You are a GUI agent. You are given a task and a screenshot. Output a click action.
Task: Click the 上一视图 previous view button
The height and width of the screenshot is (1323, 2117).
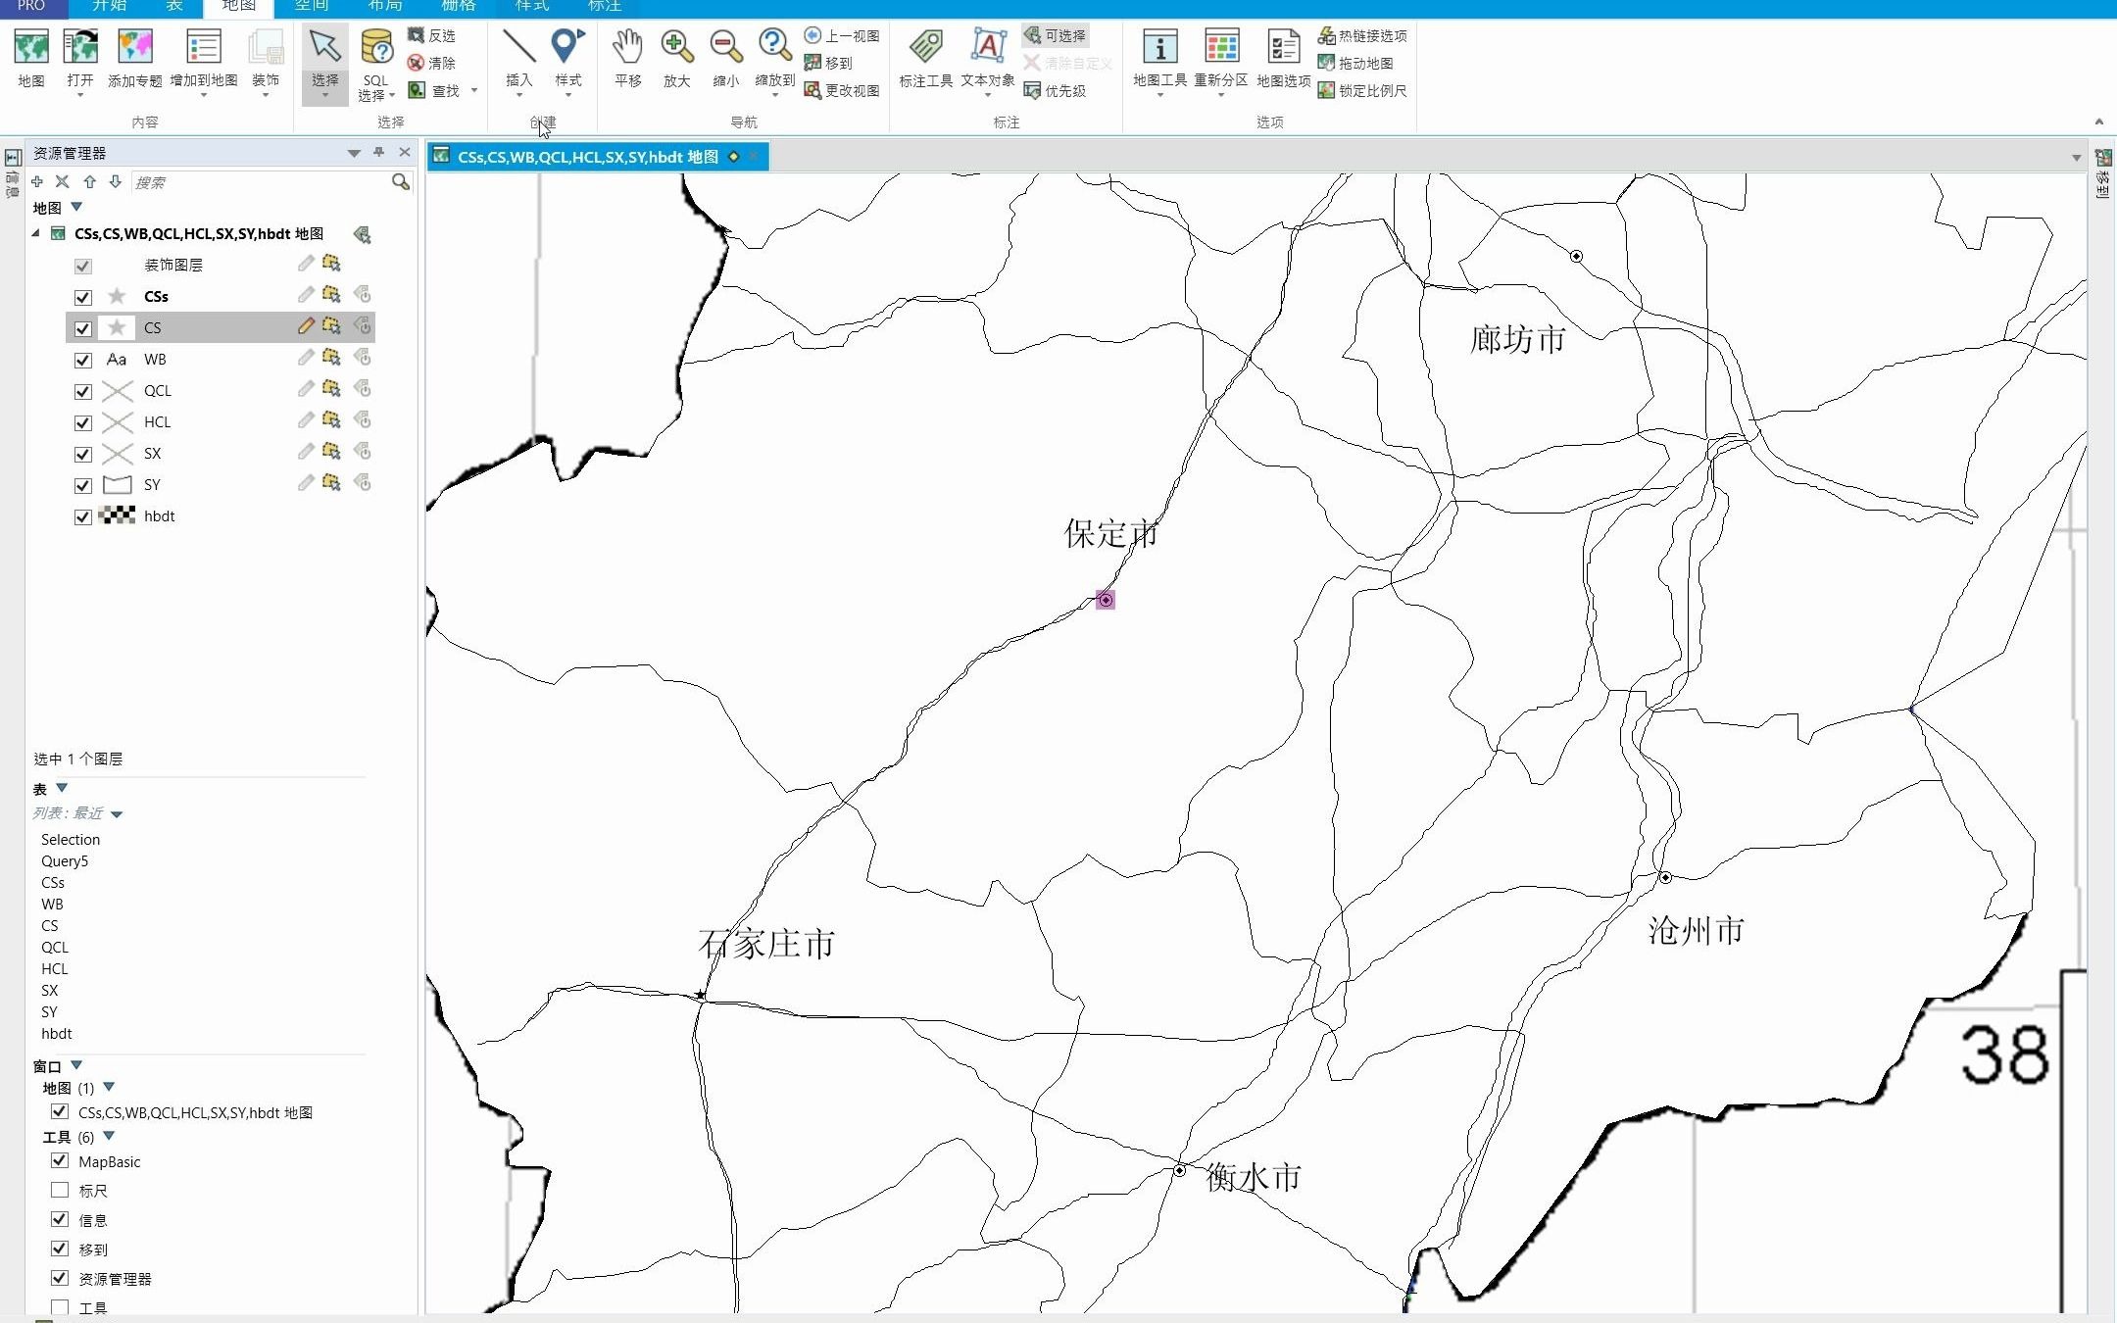coord(842,35)
